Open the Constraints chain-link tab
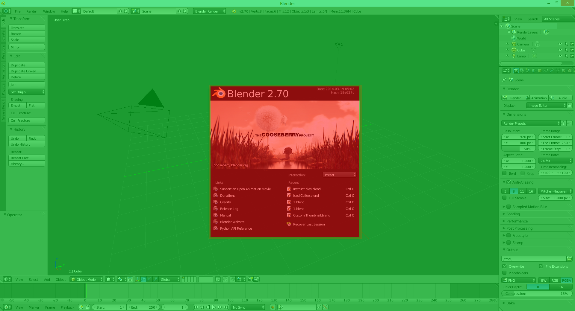This screenshot has width=575, height=311. tap(546, 71)
